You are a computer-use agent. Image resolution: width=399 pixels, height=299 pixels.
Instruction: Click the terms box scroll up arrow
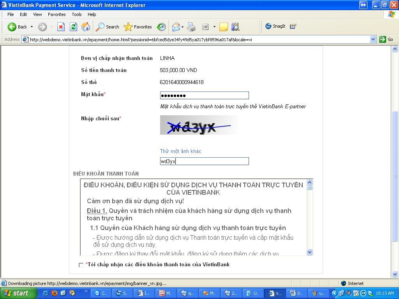310,182
